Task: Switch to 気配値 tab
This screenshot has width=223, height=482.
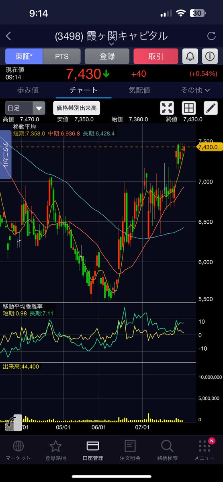Action: (x=139, y=90)
